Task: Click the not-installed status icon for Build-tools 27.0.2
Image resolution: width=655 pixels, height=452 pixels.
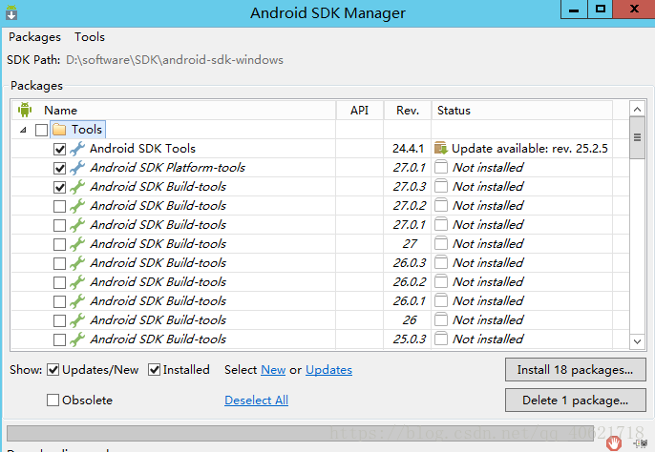Action: click(x=441, y=205)
